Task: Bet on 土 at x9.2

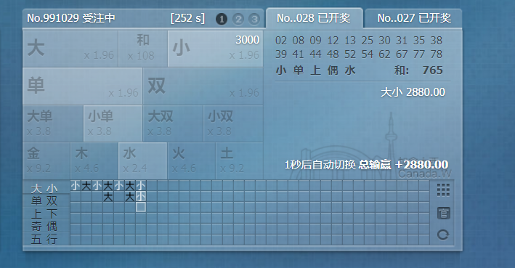Action: 239,161
